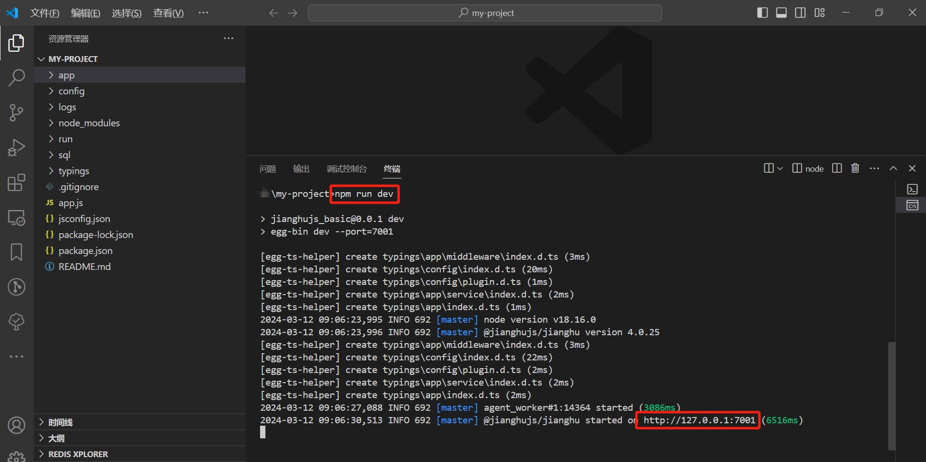Open the Search view in activity bar
Viewport: 926px width, 462px height.
tap(16, 77)
